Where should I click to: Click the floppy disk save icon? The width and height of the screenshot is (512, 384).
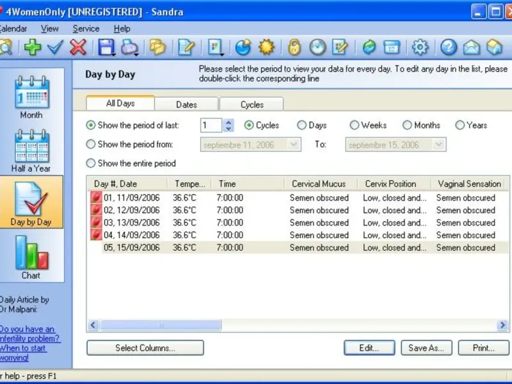tap(106, 47)
